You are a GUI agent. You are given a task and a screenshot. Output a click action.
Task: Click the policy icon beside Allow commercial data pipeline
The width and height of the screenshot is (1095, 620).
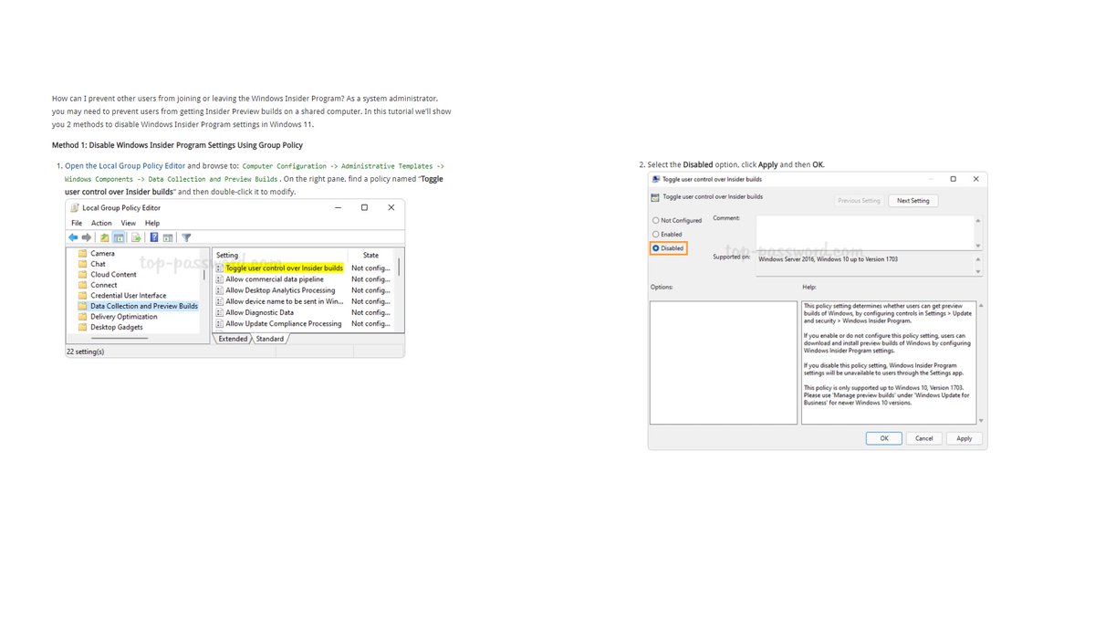219,279
